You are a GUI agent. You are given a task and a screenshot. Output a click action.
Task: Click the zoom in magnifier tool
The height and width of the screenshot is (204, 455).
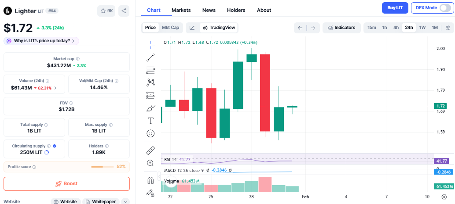tap(150, 163)
